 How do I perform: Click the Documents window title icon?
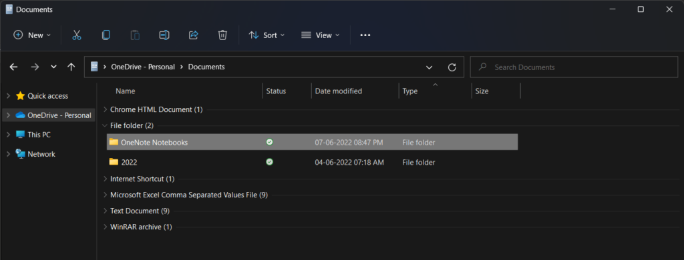[9, 9]
